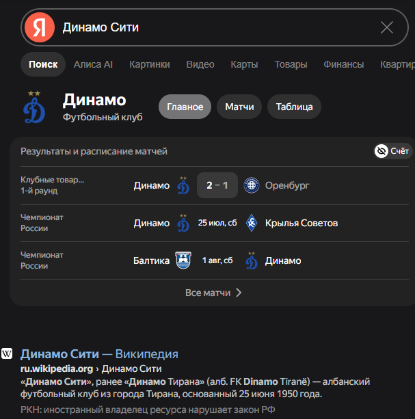
Task: Switch to the Картинки tab
Action: tap(149, 64)
